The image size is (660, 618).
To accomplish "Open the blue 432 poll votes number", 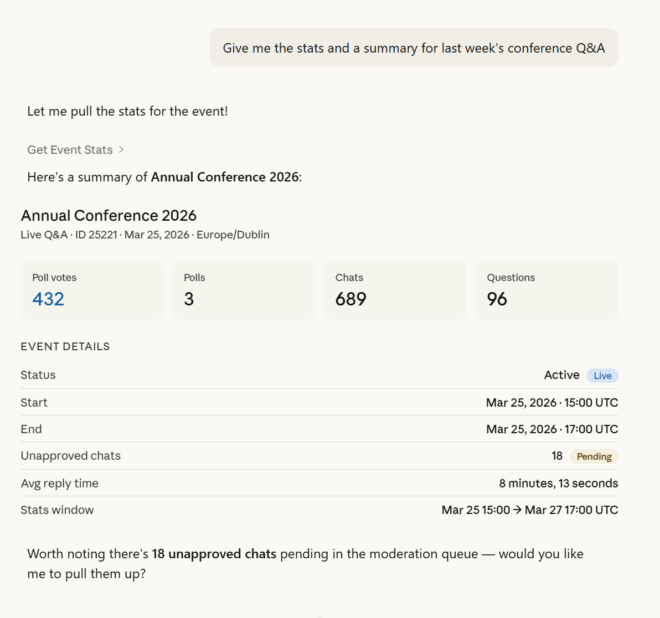I will pyautogui.click(x=48, y=299).
